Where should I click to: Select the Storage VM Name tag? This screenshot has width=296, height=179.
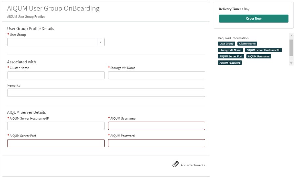pos(230,50)
